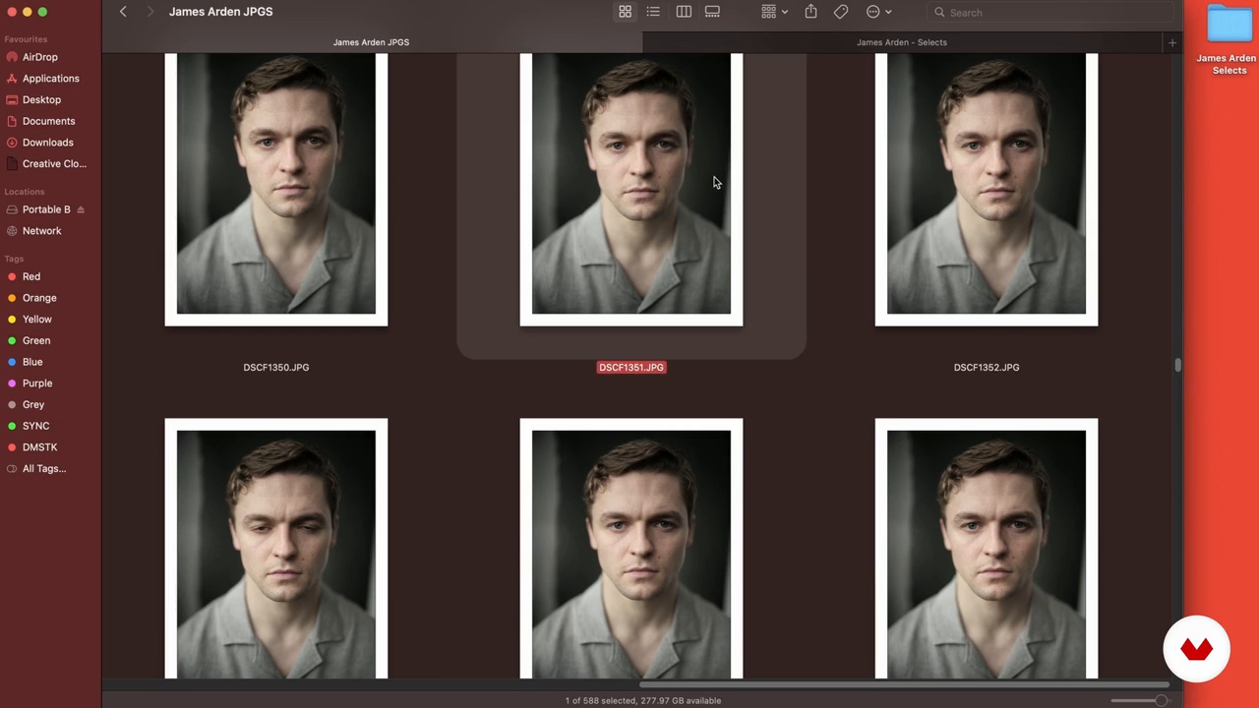Go forward with the right chevron
1259x708 pixels.
150,12
